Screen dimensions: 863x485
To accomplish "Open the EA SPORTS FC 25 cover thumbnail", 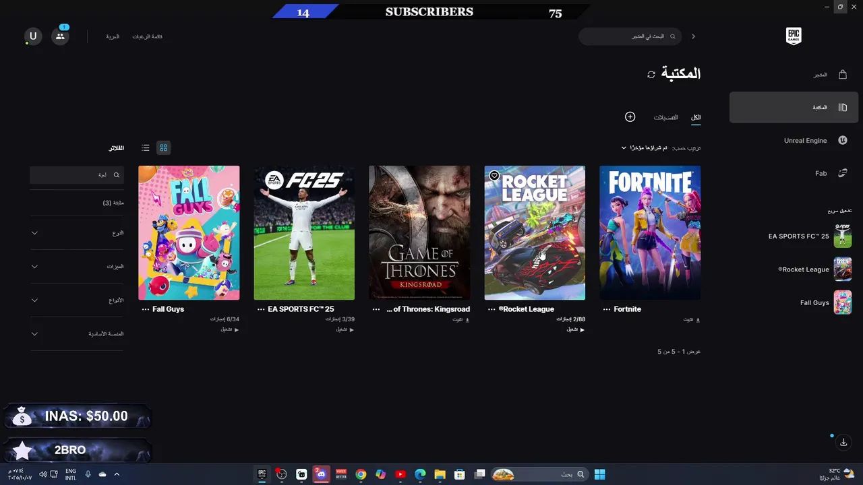I will tap(304, 232).
